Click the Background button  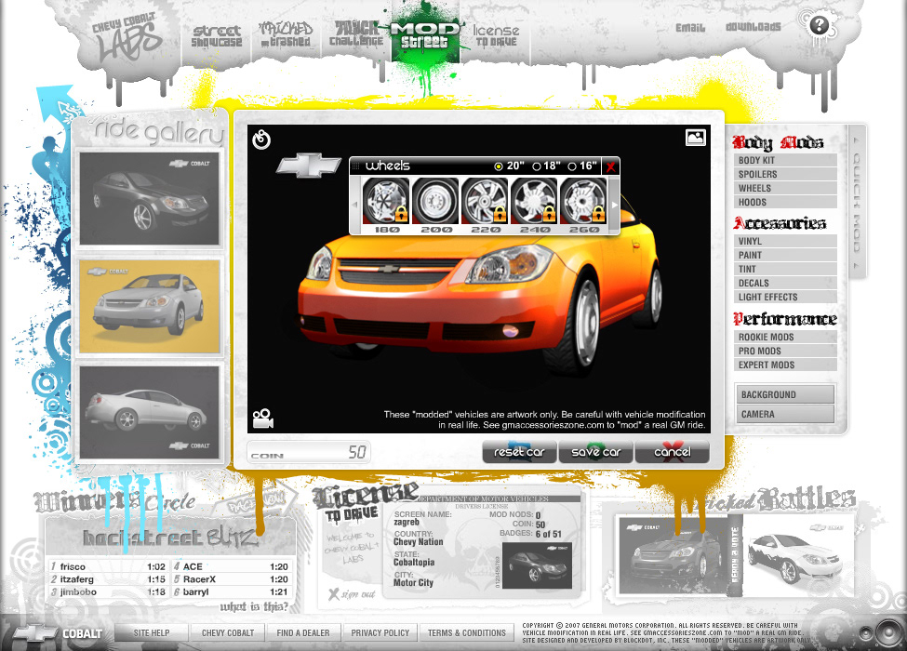785,394
